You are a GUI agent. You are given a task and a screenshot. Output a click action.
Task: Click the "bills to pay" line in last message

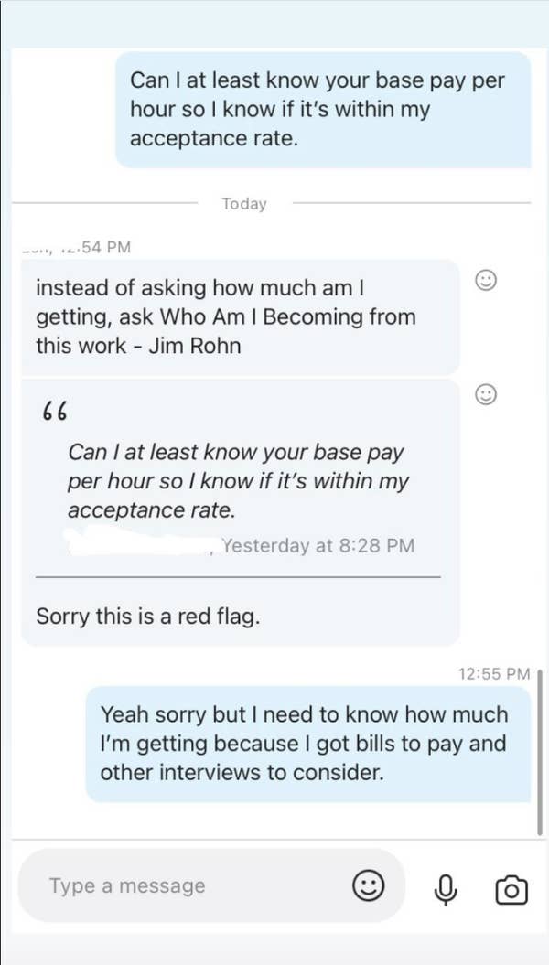(304, 743)
